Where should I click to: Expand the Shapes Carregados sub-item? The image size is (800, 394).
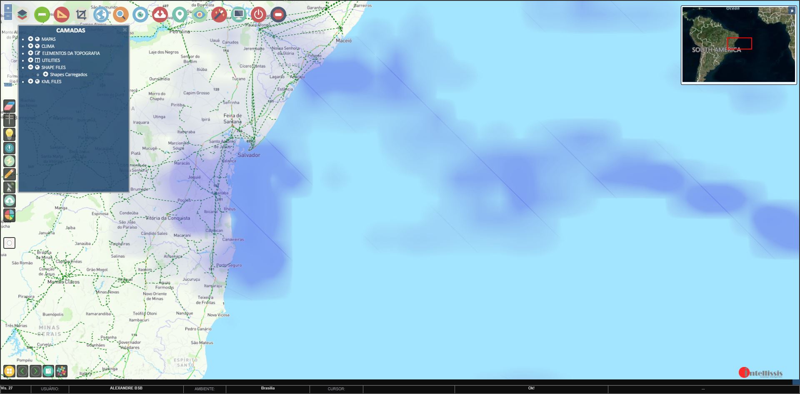pyautogui.click(x=46, y=74)
